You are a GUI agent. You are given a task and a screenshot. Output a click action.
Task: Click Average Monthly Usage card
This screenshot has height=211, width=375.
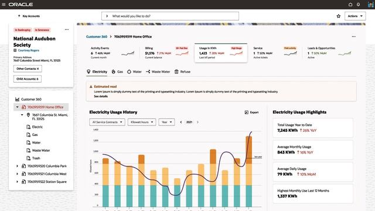click(x=313, y=150)
